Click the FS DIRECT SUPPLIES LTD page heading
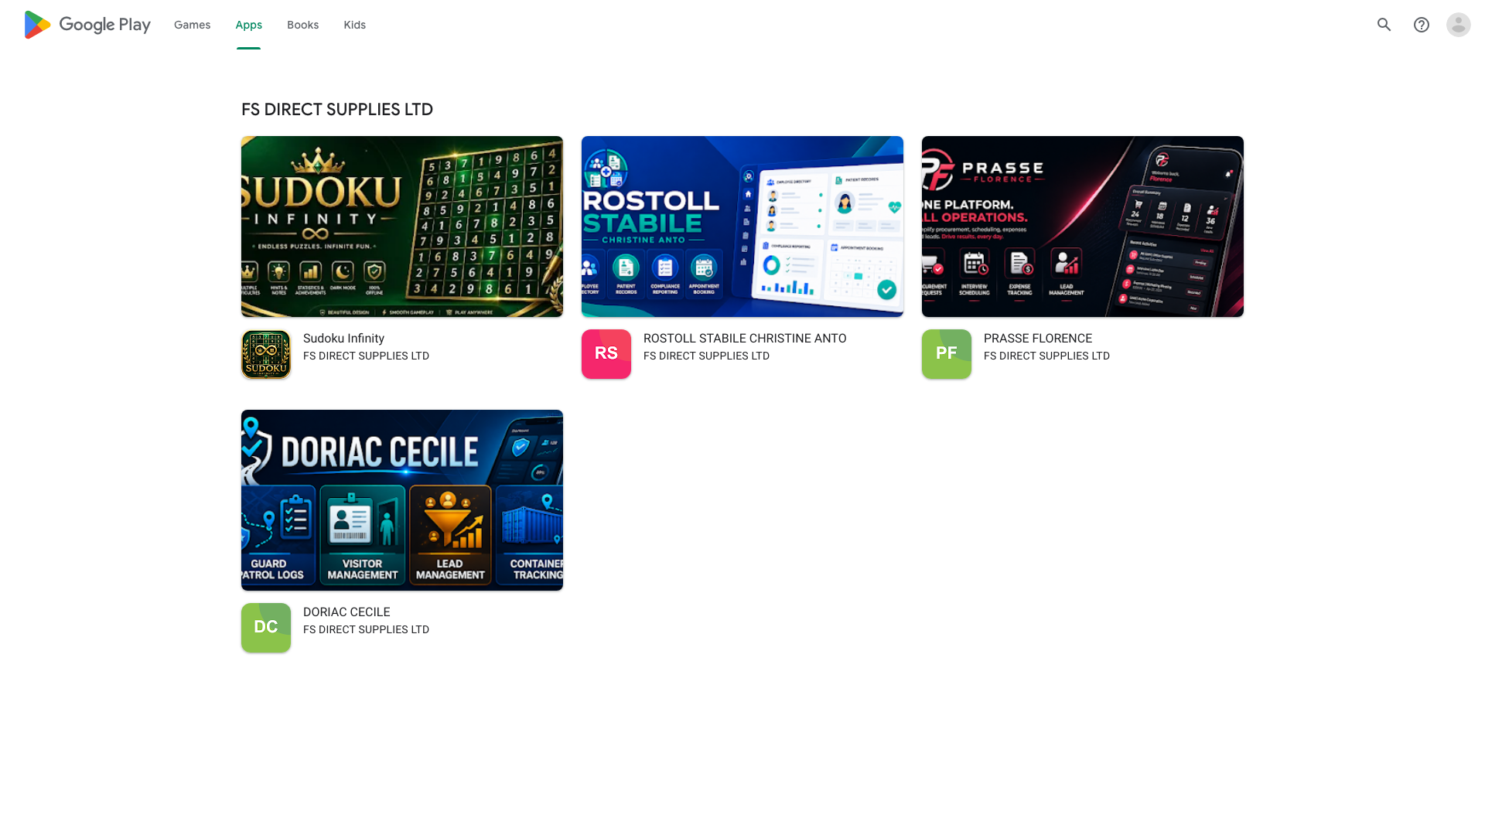 [337, 110]
